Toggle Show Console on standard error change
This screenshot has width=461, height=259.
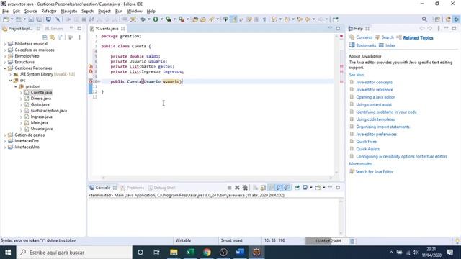click(x=287, y=188)
